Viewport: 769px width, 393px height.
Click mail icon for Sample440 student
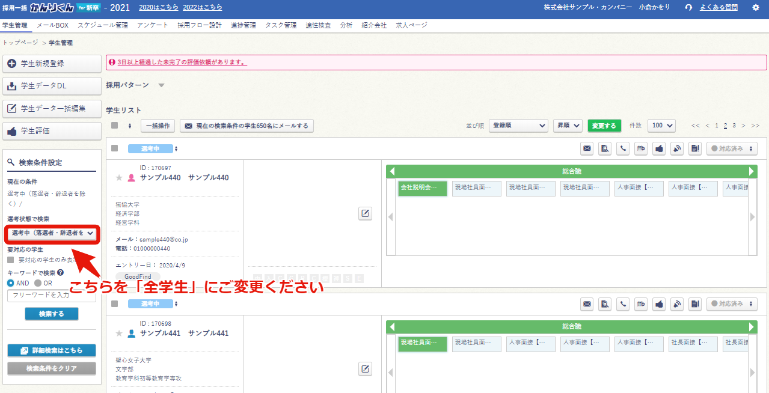[587, 149]
